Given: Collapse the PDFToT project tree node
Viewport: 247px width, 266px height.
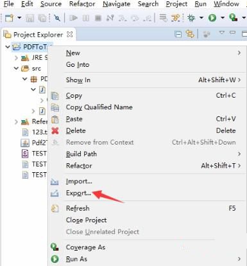Looking at the screenshot, I should [8, 46].
